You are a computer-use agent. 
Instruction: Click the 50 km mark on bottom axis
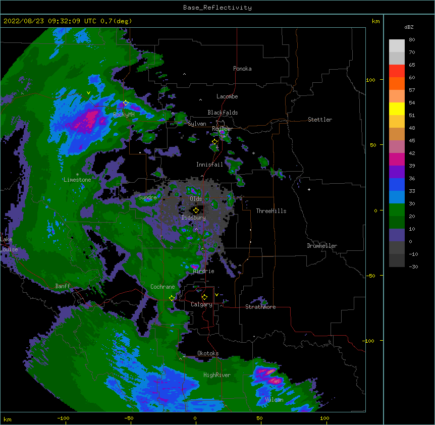[x=259, y=418]
